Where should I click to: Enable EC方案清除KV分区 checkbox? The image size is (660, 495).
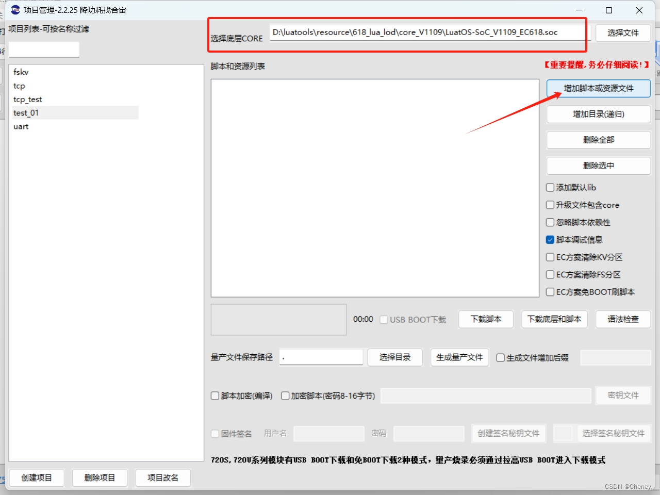click(550, 257)
